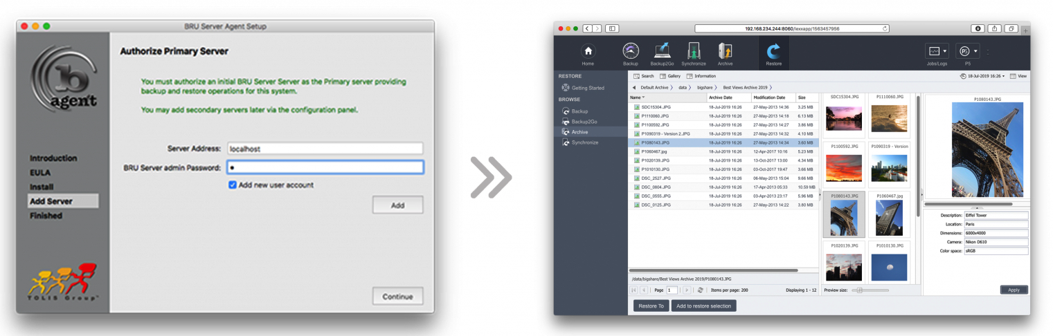1053x336 pixels.
Task: Open Getting Started in the sidebar
Action: click(x=583, y=88)
